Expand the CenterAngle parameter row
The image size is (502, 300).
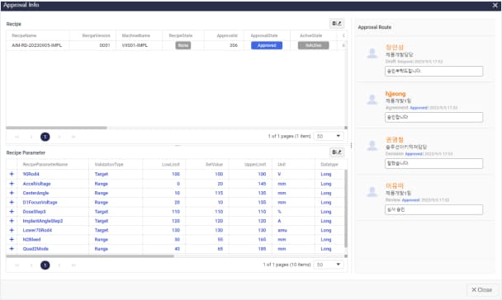click(x=12, y=193)
